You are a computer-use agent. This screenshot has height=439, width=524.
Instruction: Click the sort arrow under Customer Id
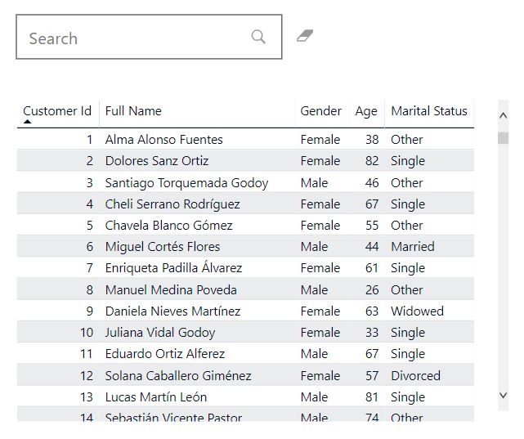27,122
